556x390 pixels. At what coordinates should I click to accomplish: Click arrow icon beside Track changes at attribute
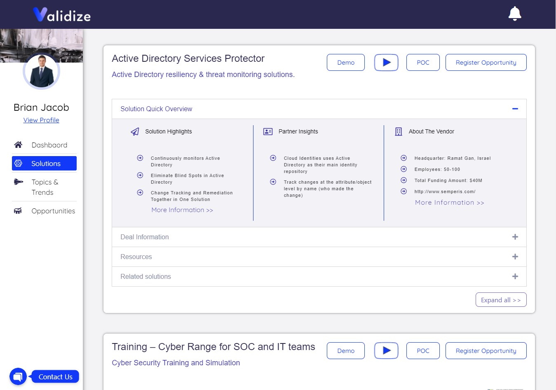[273, 182]
